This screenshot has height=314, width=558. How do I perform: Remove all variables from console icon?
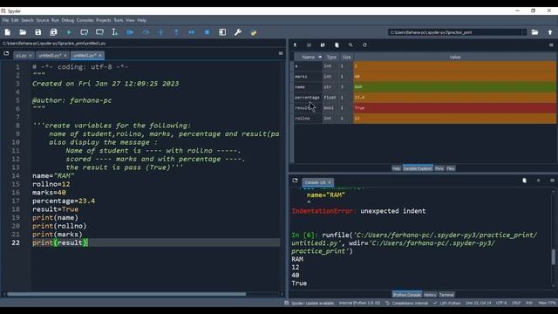click(524, 181)
